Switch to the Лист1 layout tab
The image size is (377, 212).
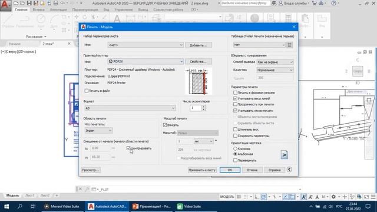[x=30, y=196]
